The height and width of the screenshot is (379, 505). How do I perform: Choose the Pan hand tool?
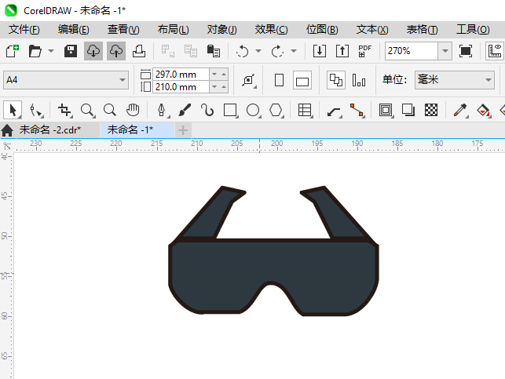coord(134,110)
